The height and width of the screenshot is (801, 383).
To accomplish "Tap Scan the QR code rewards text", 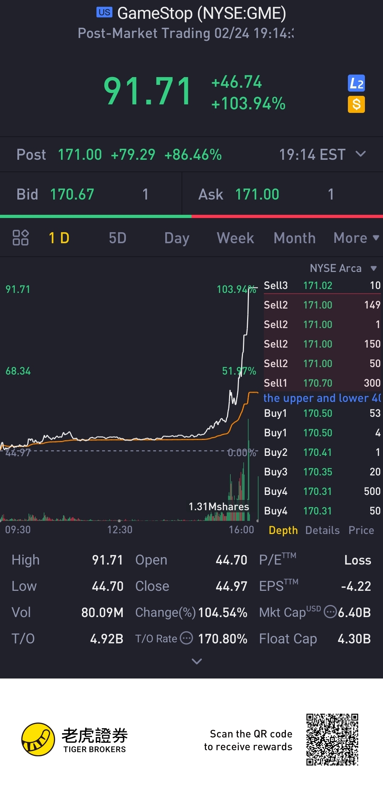I will coord(248,740).
